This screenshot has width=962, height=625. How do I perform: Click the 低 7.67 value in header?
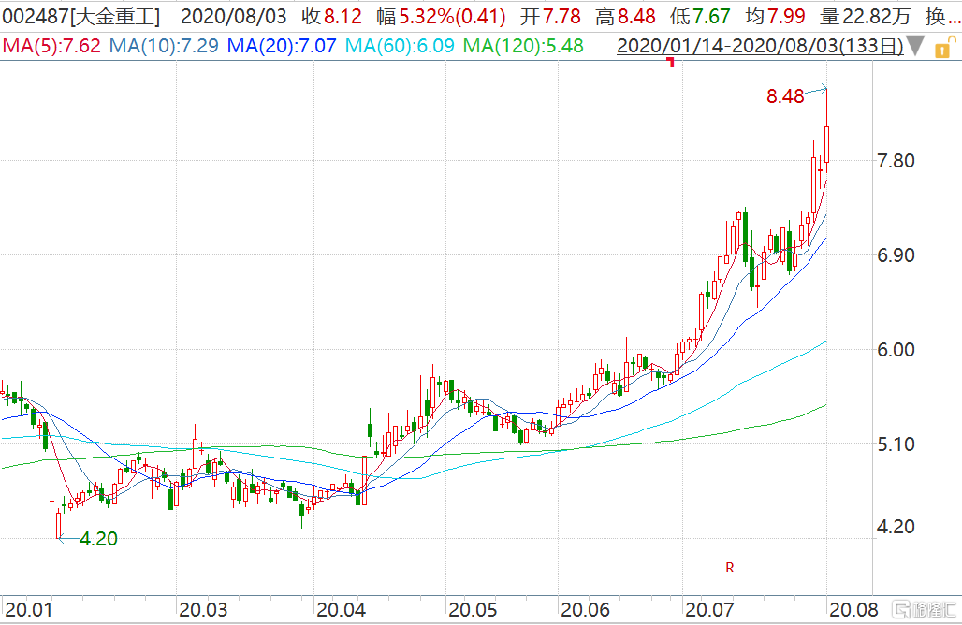[700, 17]
